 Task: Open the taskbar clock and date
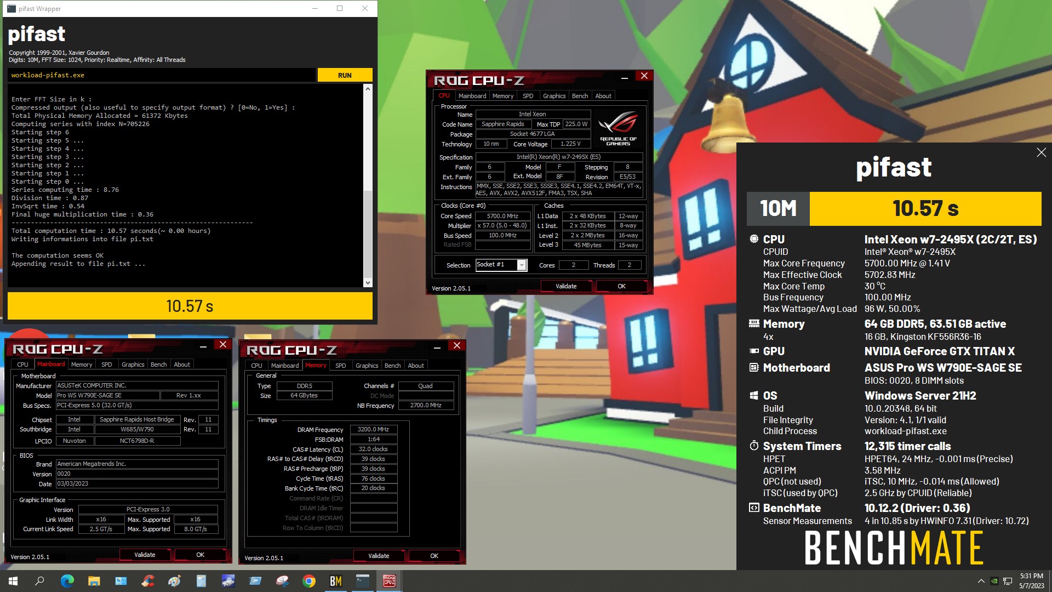click(x=1031, y=581)
